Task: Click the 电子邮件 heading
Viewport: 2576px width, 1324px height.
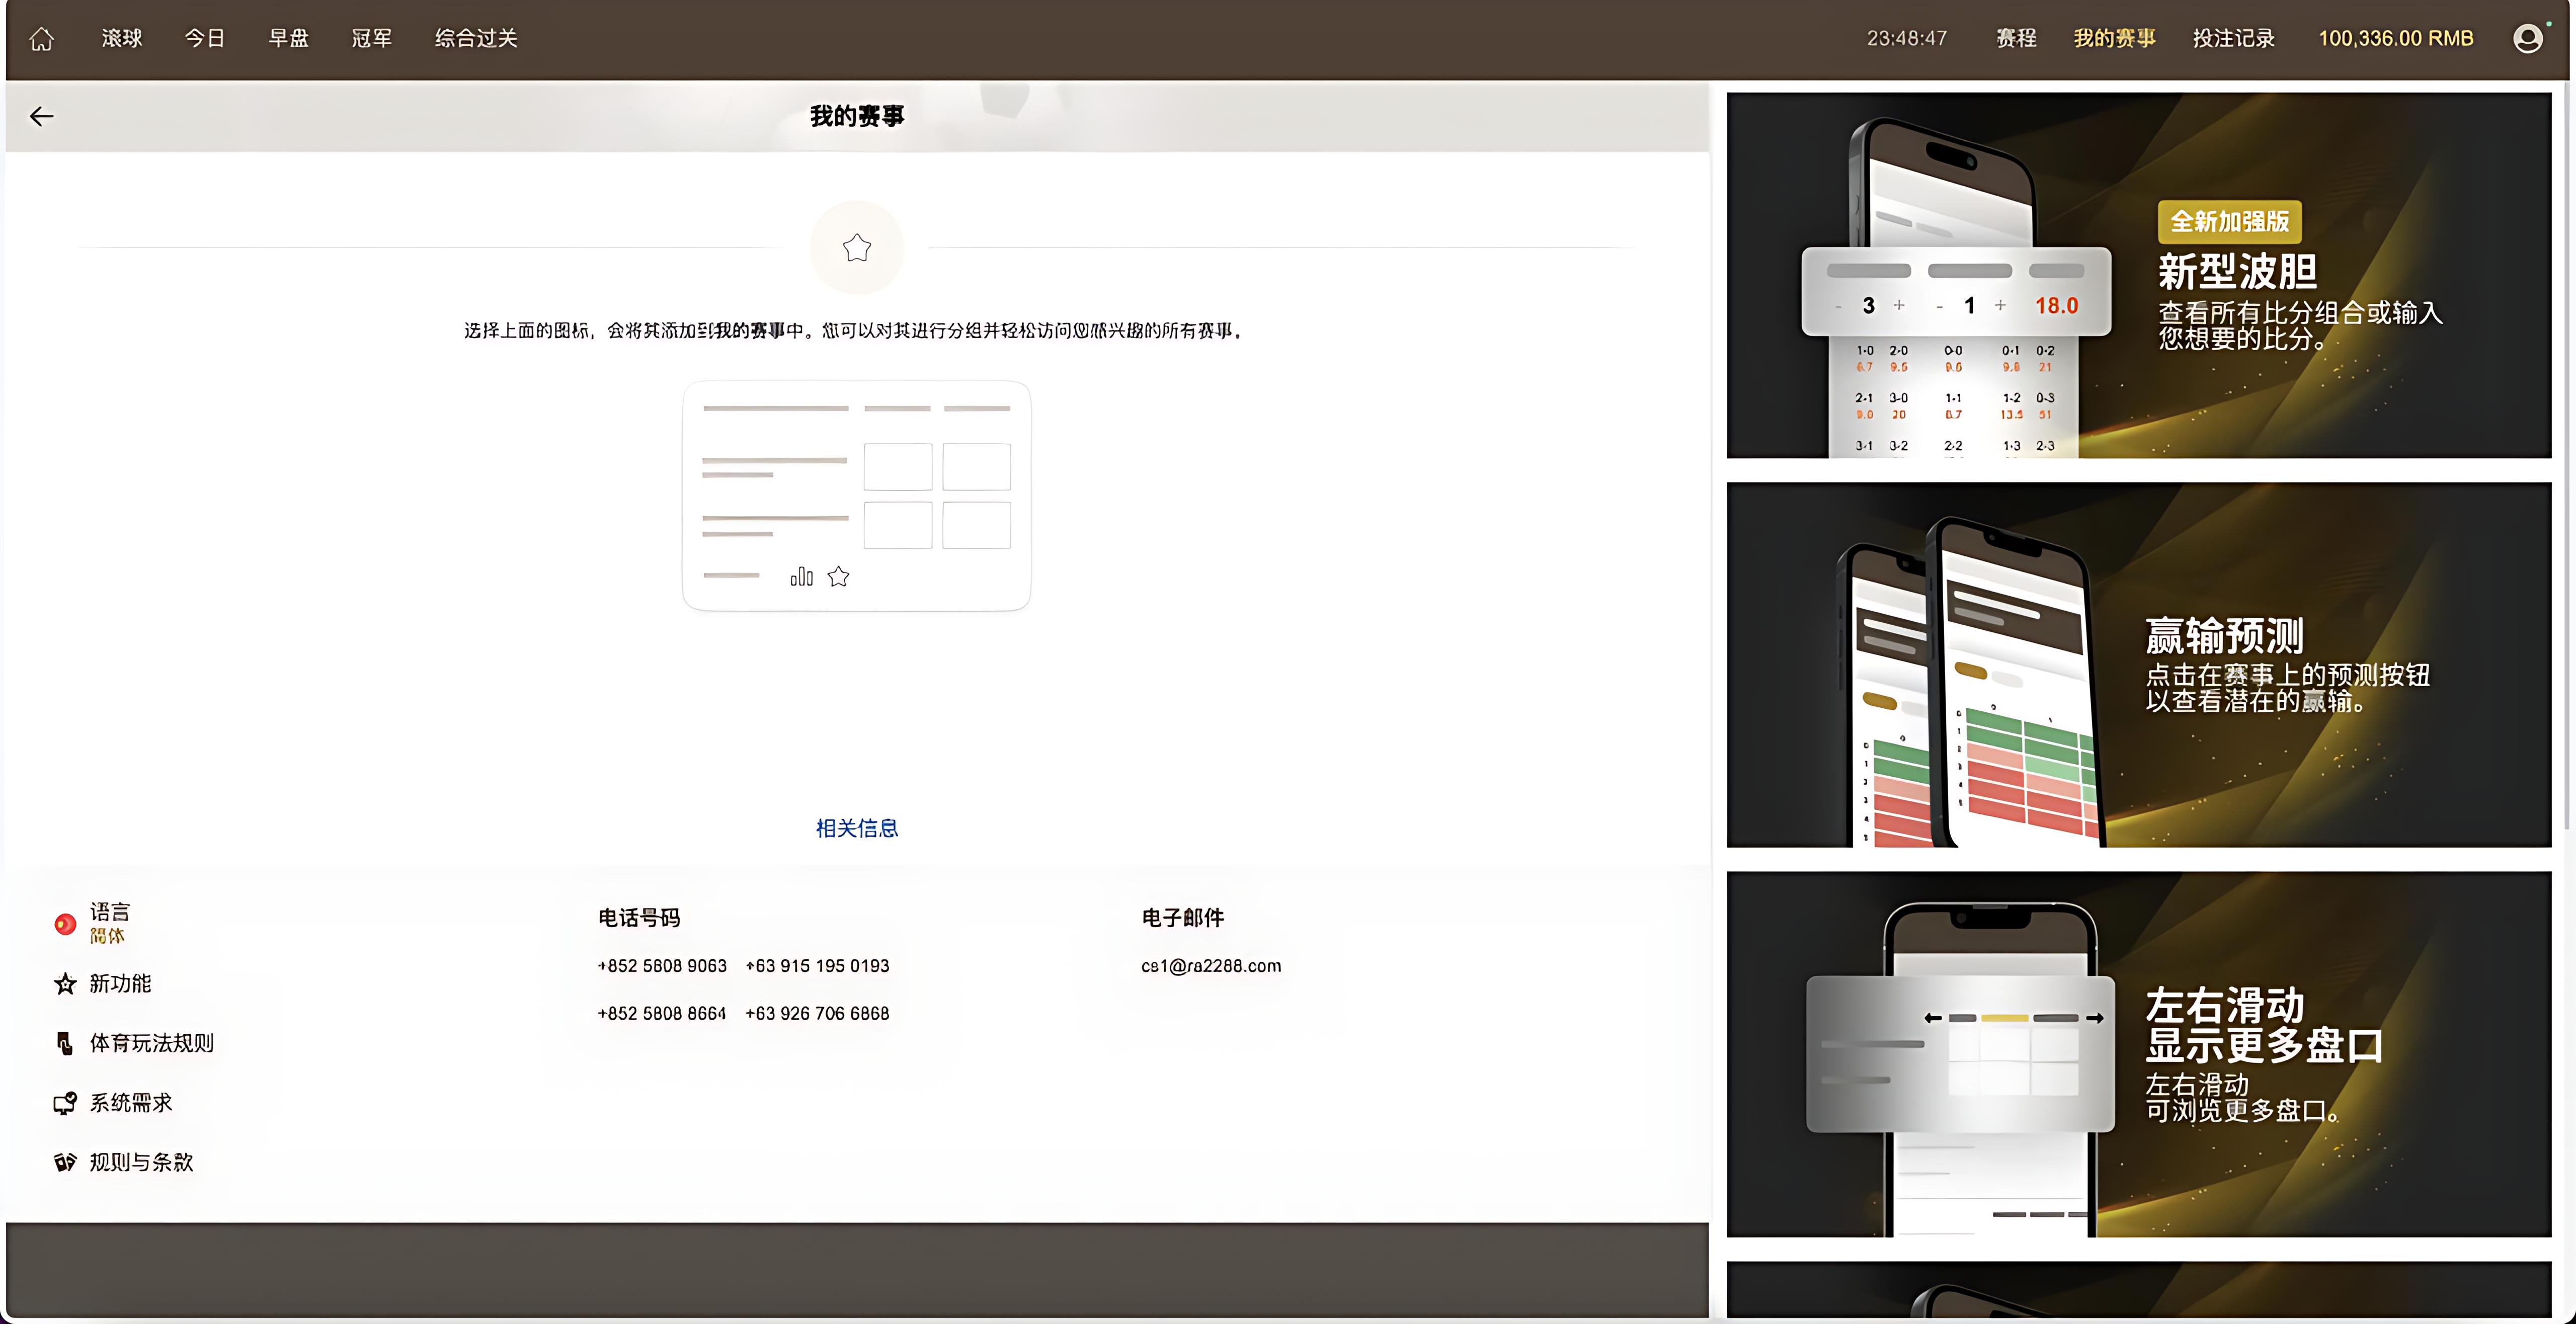Action: click(x=1183, y=917)
